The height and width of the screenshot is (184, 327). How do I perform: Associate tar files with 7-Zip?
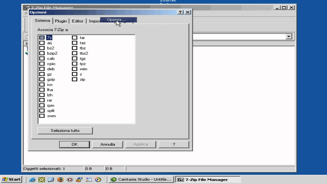tap(75, 38)
